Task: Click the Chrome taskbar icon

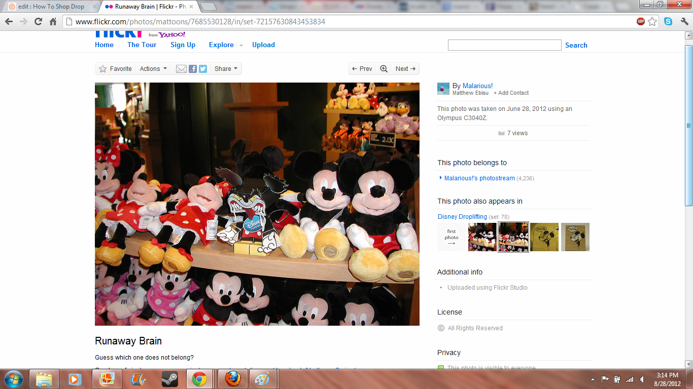Action: point(199,379)
